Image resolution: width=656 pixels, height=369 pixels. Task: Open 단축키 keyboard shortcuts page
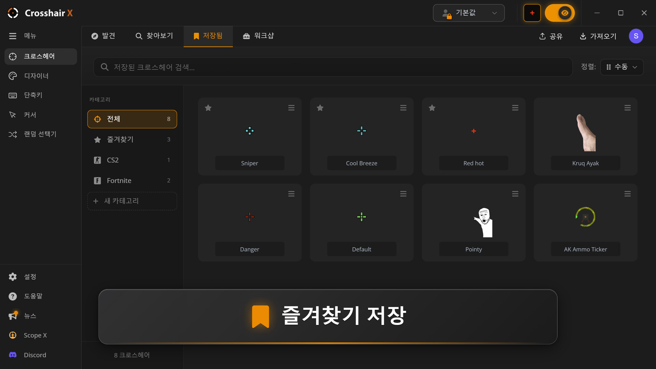pyautogui.click(x=41, y=95)
